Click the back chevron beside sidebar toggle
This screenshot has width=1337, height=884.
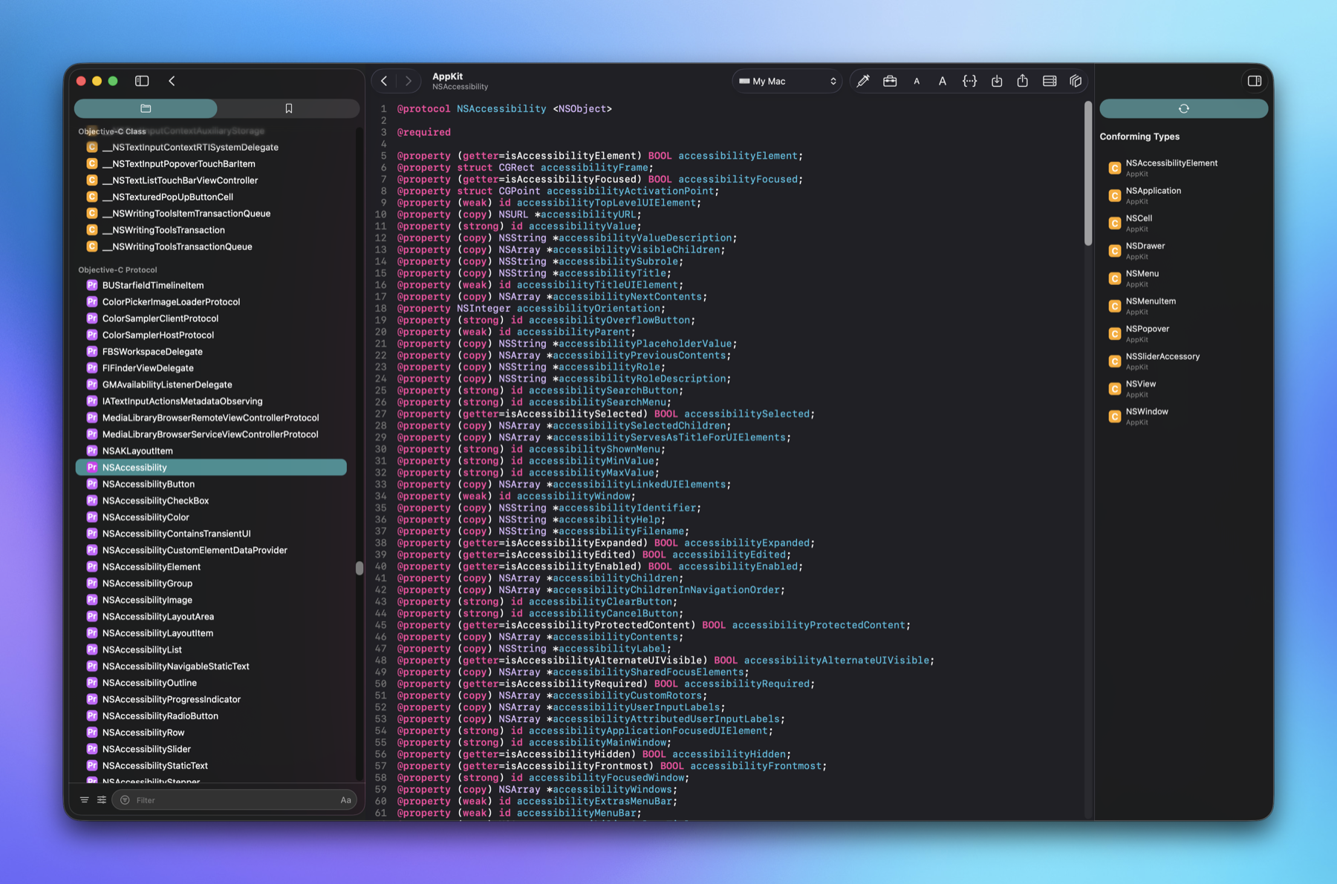[172, 81]
